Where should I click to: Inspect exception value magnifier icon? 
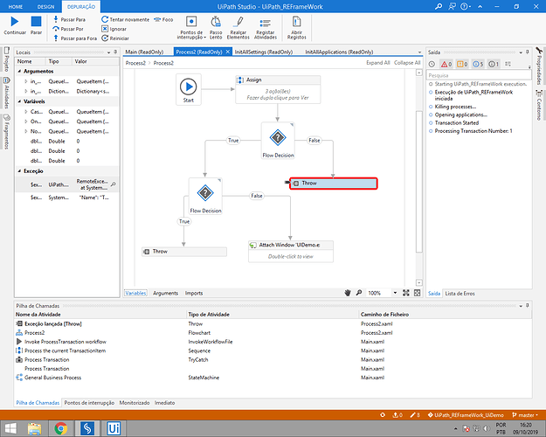[114, 184]
